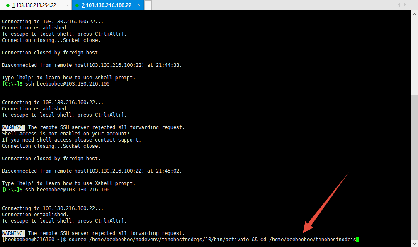Click the last highlighted WARNING! label
This screenshot has height=247, width=418.
[14, 233]
